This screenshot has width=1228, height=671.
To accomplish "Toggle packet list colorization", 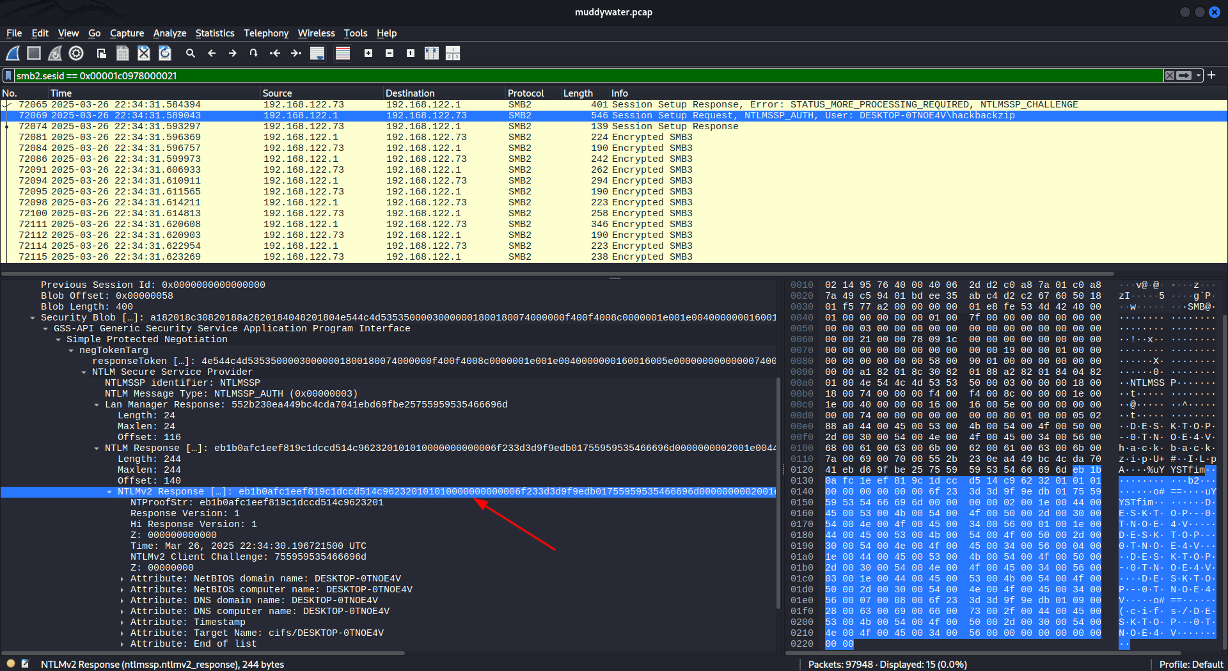I will click(343, 53).
